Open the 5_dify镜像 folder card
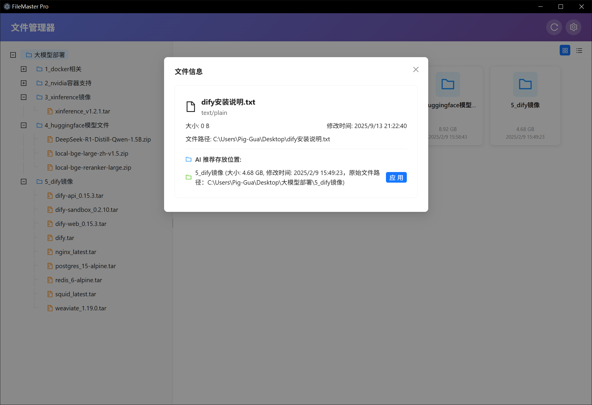 click(525, 106)
